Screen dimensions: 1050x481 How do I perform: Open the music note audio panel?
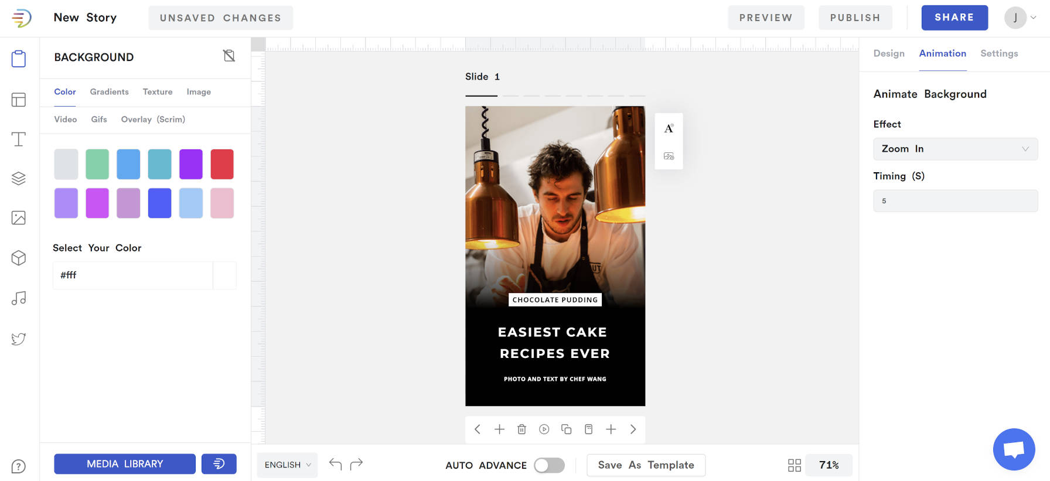[x=19, y=298]
